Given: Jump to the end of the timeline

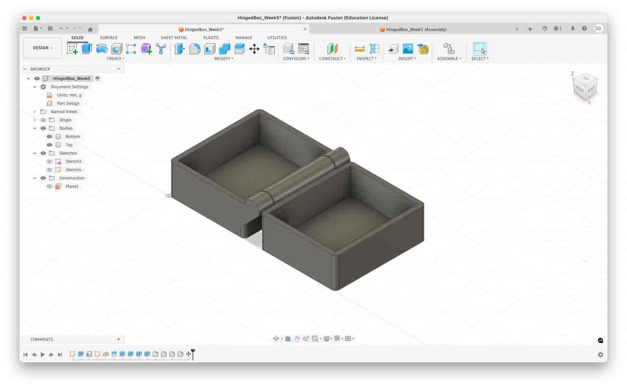Looking at the screenshot, I should coord(60,354).
